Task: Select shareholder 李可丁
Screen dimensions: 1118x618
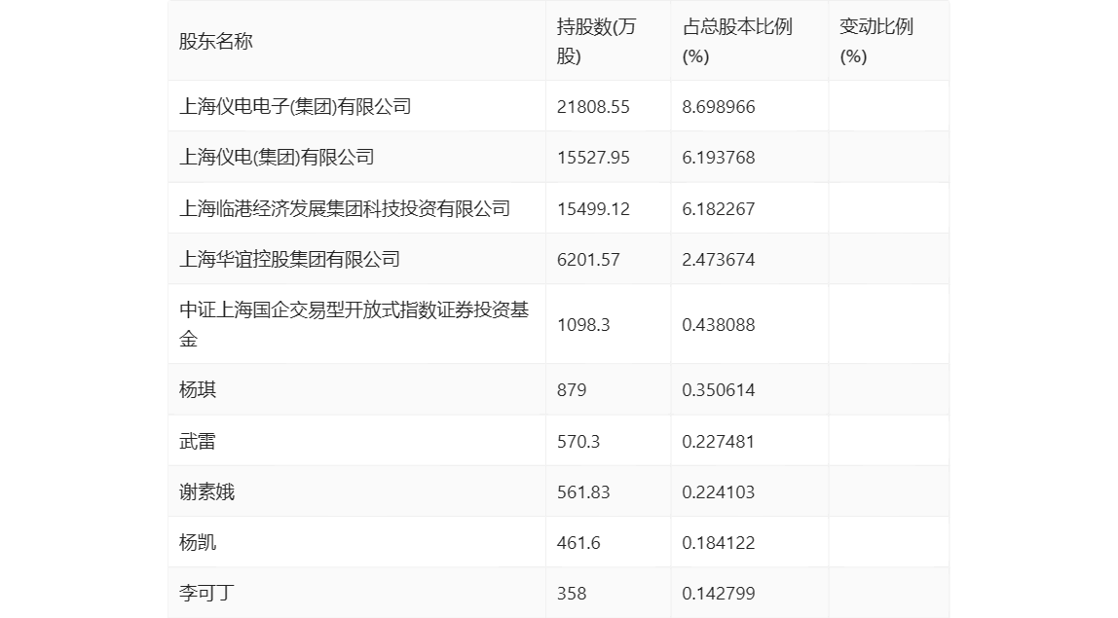Action: click(x=200, y=592)
